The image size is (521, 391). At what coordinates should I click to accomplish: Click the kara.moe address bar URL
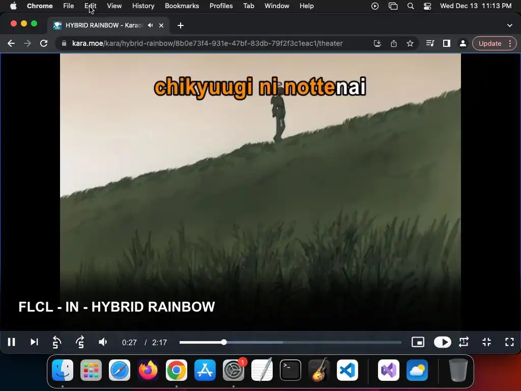208,43
